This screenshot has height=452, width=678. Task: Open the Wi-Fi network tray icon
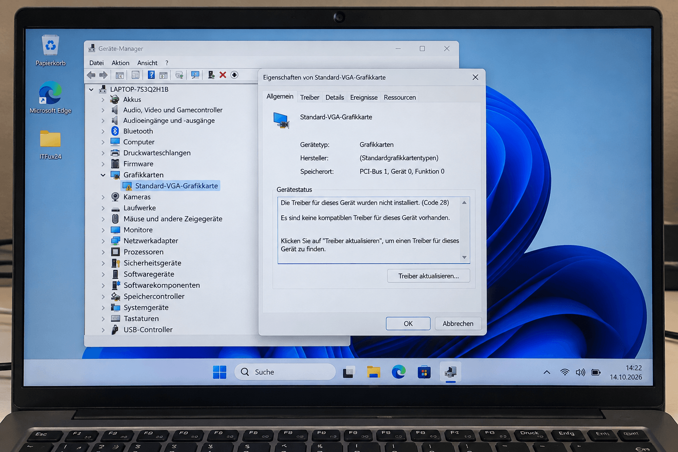[x=565, y=372]
